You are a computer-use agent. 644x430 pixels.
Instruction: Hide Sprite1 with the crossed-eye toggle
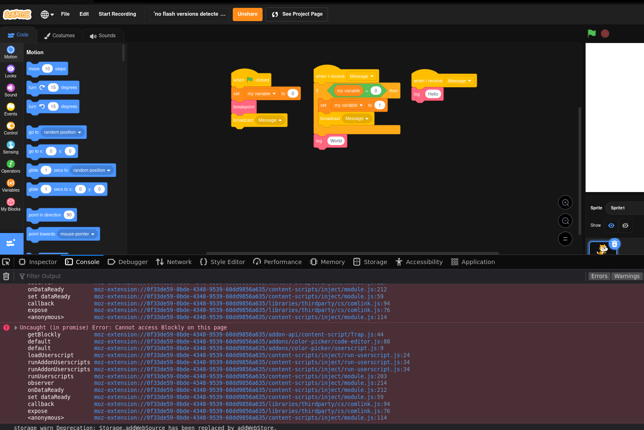[x=625, y=226]
